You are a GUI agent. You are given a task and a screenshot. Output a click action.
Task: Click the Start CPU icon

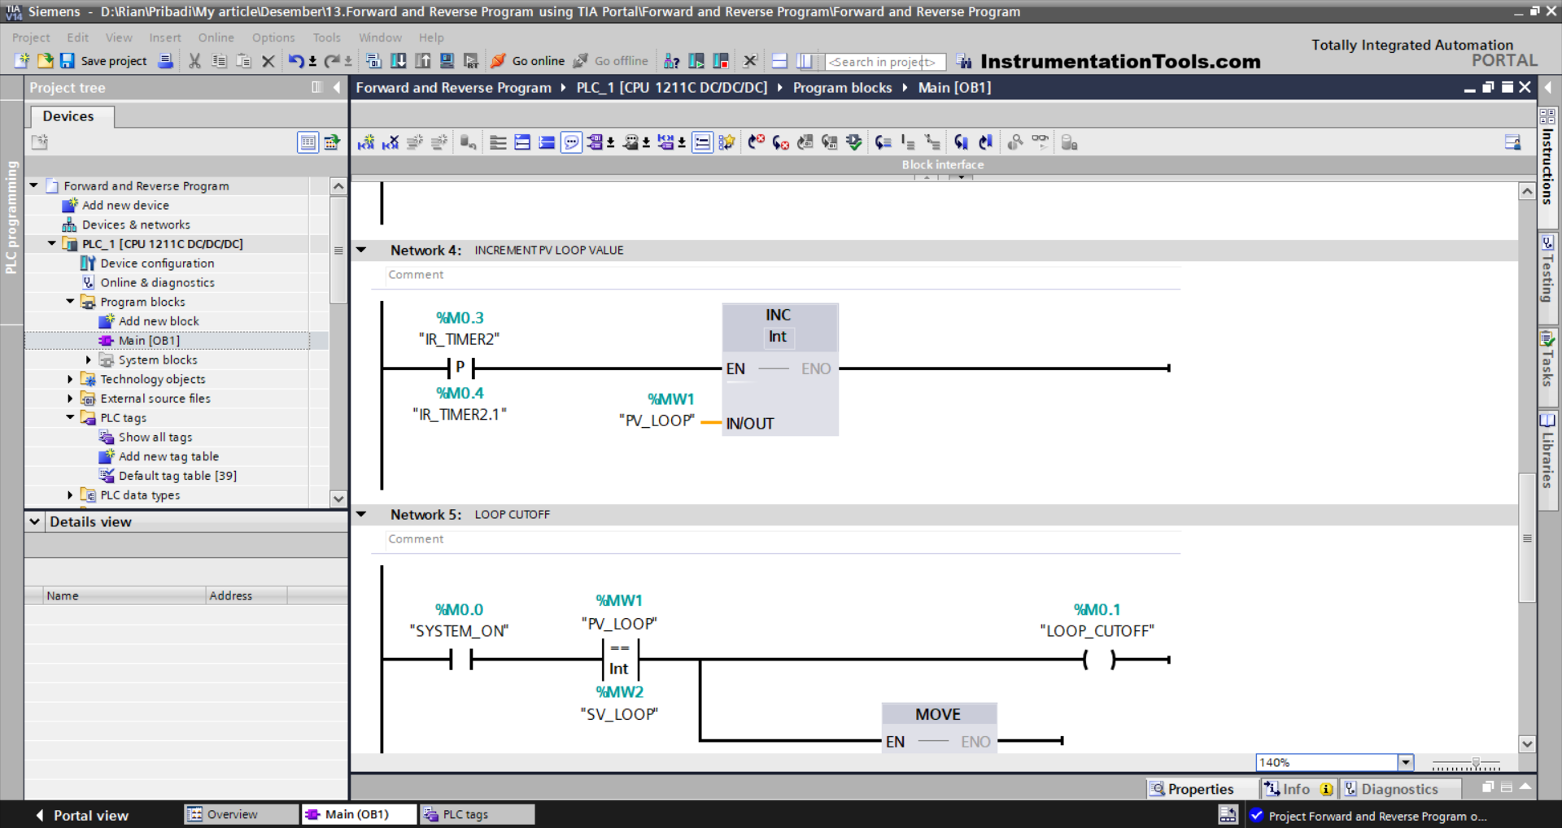696,61
